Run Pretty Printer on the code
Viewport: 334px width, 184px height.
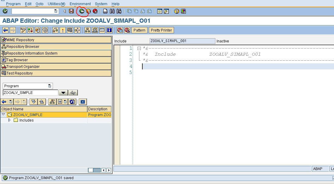point(161,30)
